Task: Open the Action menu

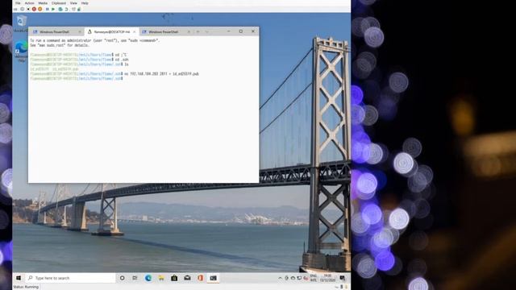Action: coord(30,3)
